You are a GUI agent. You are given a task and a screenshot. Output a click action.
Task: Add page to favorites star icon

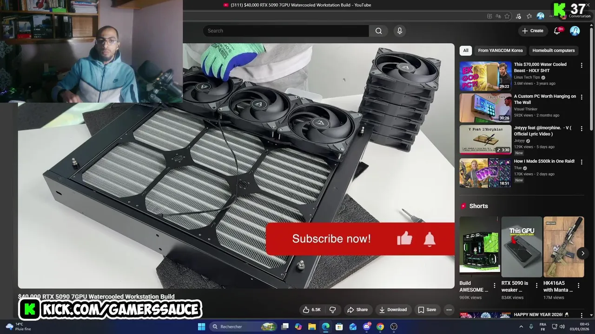[507, 16]
